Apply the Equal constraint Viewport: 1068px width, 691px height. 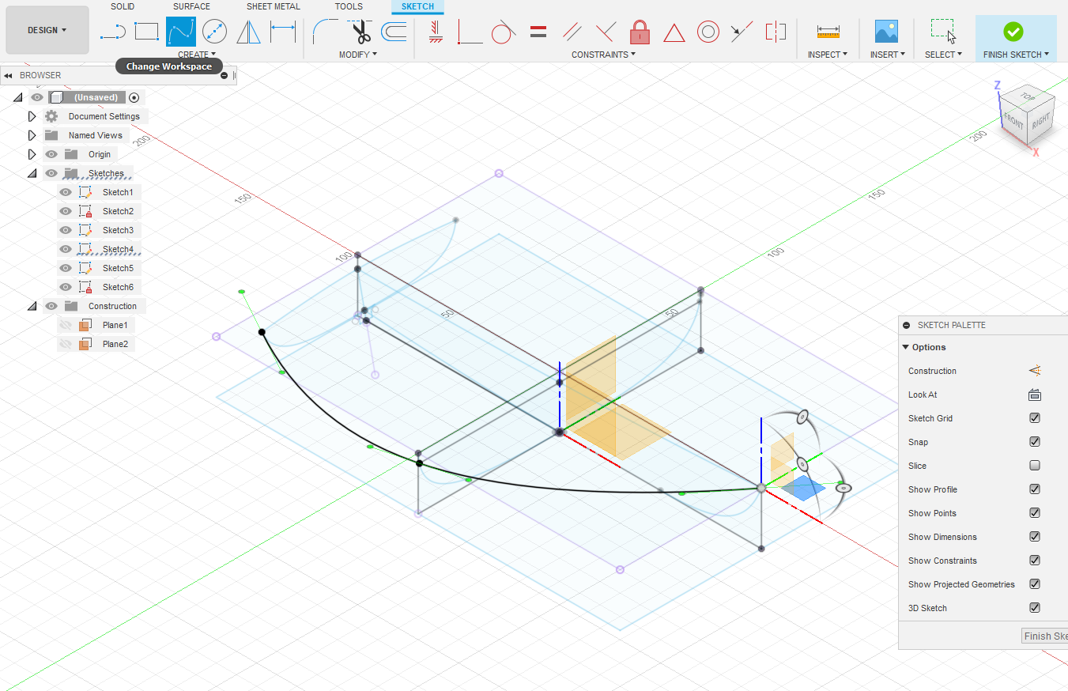point(538,32)
